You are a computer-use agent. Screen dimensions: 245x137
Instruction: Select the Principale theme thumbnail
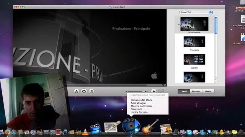coord(194,41)
